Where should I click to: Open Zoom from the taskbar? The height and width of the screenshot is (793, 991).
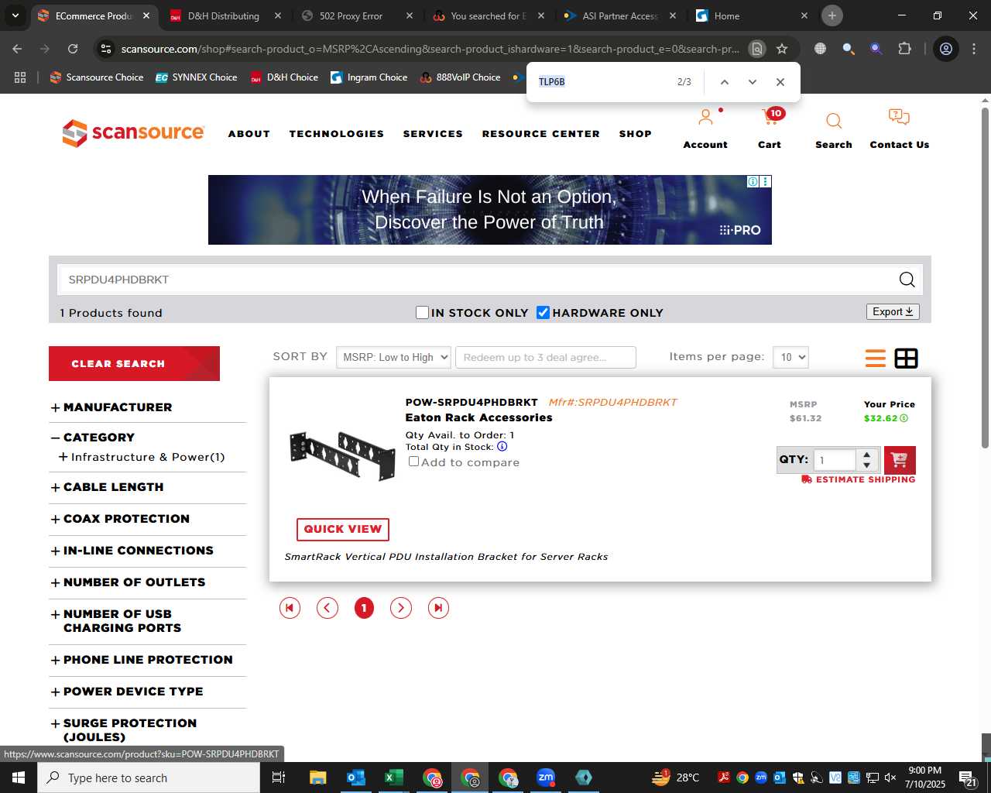click(546, 778)
